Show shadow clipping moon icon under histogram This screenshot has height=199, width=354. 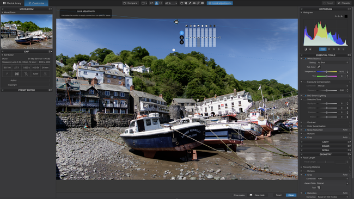306,49
